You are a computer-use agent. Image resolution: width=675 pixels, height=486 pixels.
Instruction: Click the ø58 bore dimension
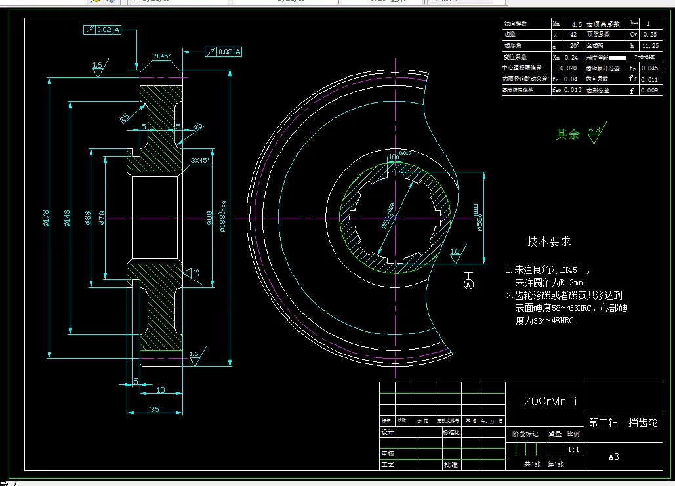(x=478, y=217)
